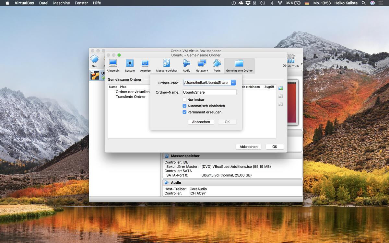Open the Maschine menu
This screenshot has width=389, height=243.
coord(61,3)
